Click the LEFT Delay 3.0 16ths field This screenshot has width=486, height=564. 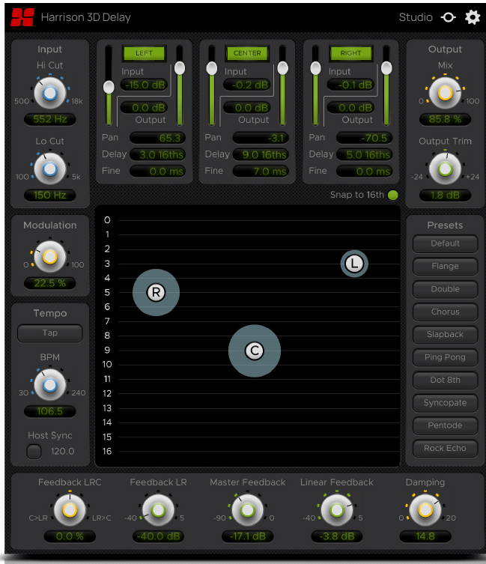tap(157, 154)
